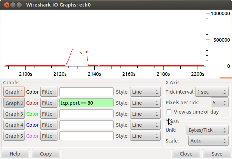Click the Graph 5 filter text field
The width and height of the screenshot is (232, 159).
click(x=86, y=136)
